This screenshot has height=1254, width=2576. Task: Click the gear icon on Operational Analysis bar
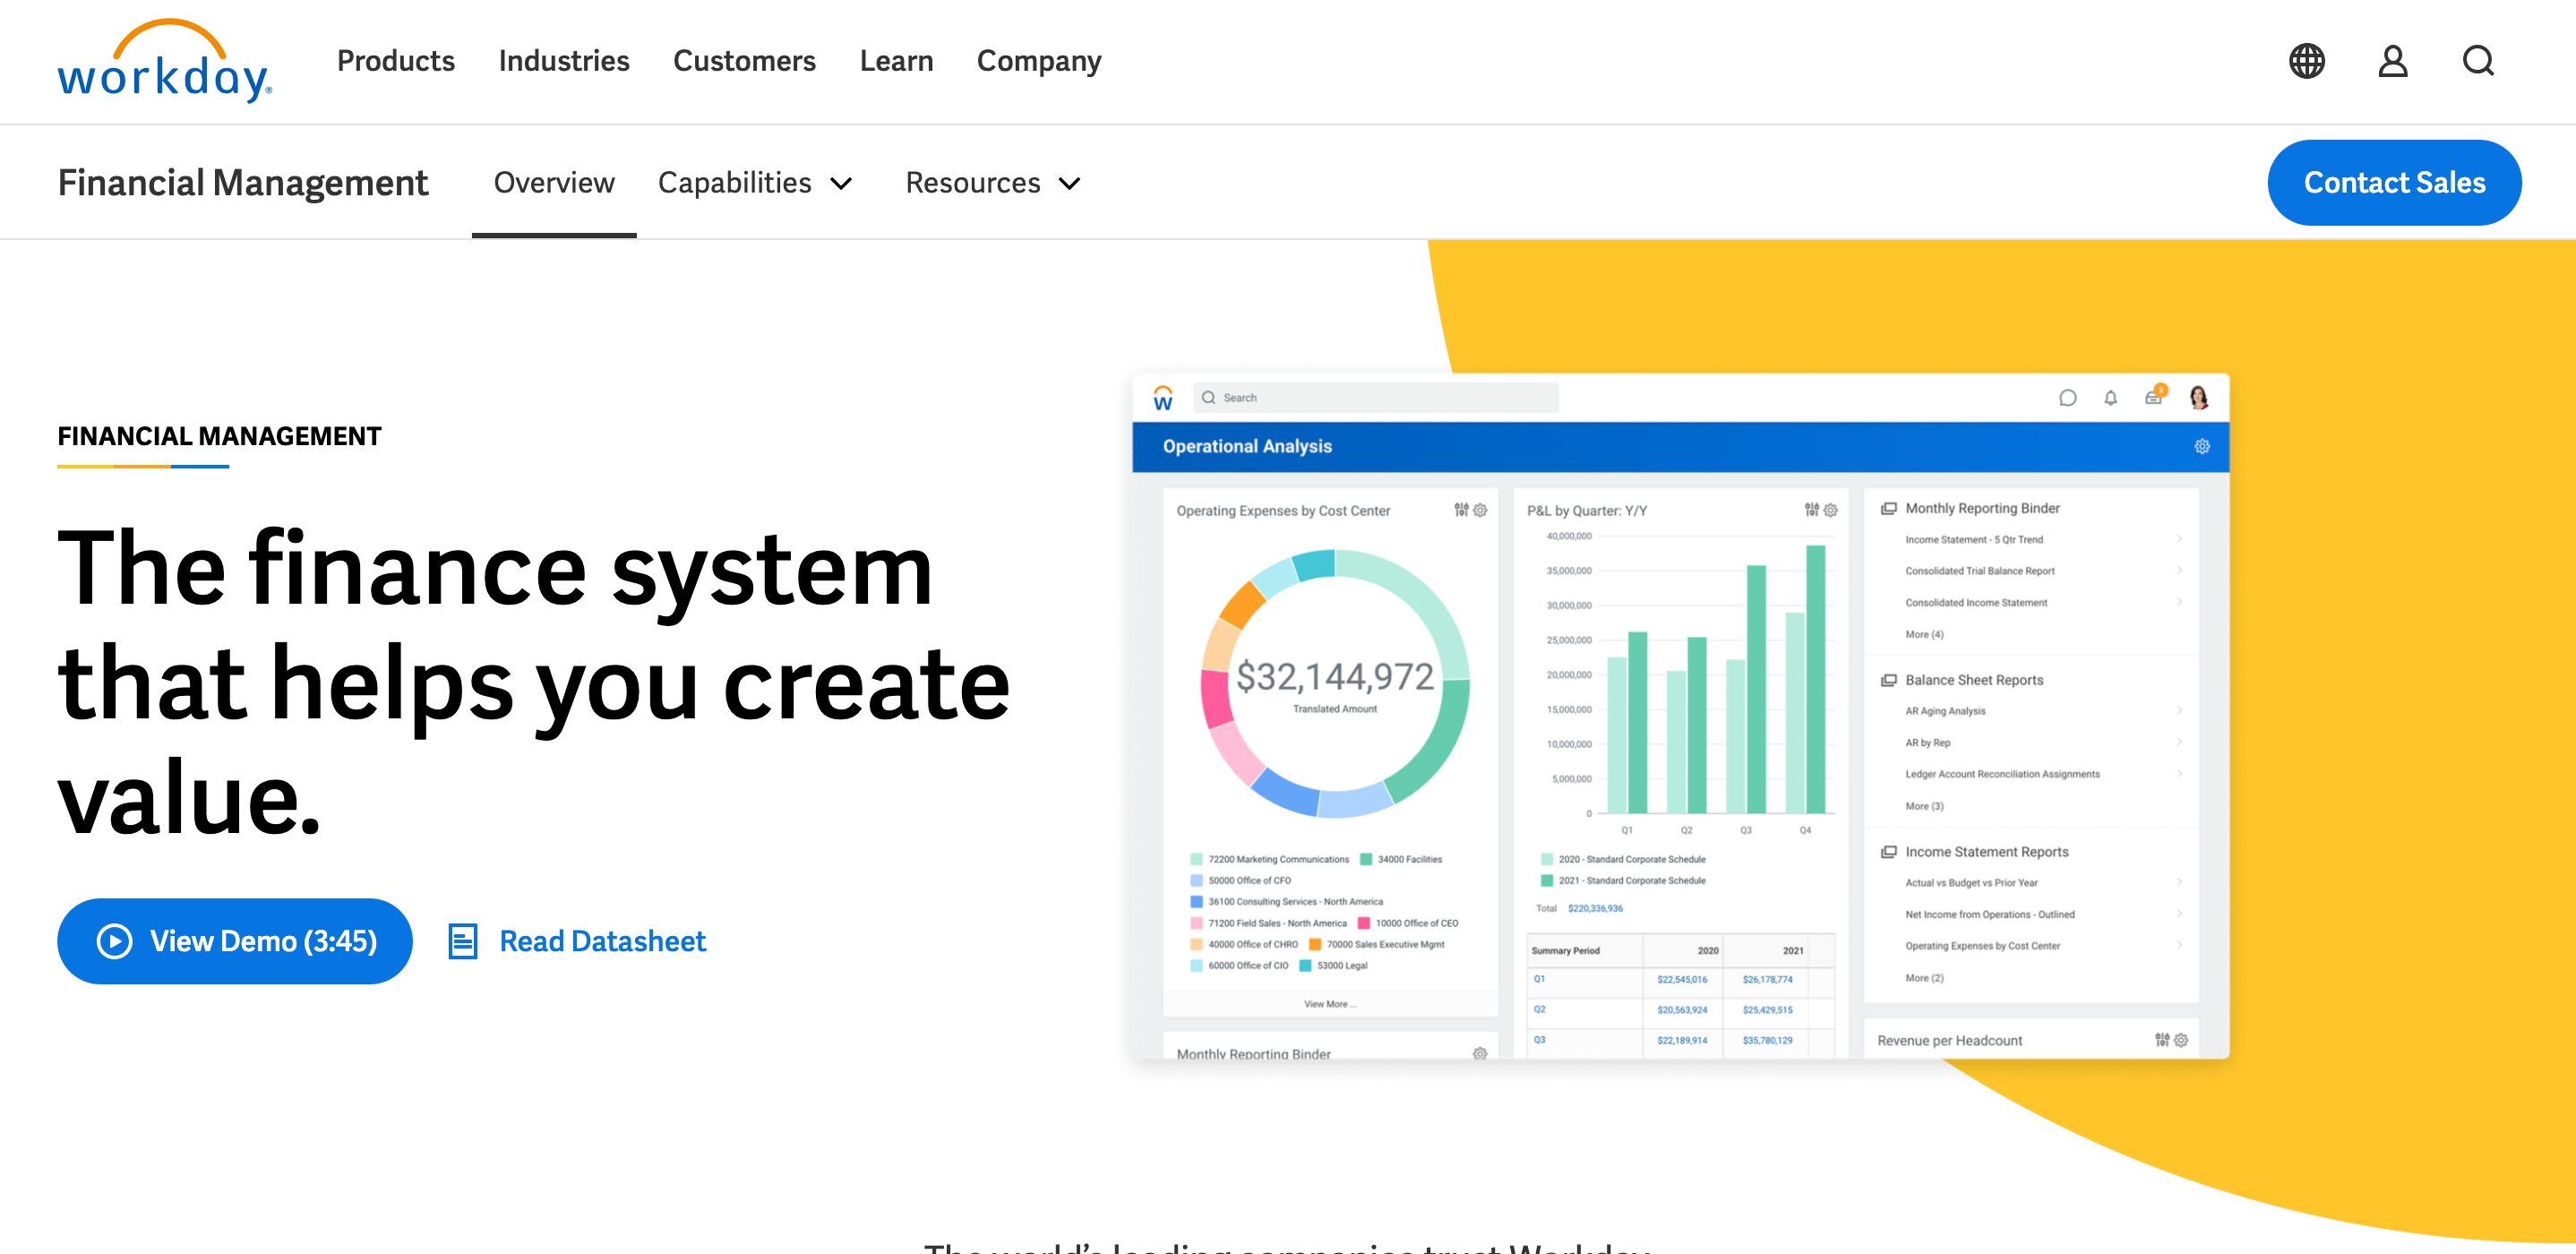tap(2202, 446)
